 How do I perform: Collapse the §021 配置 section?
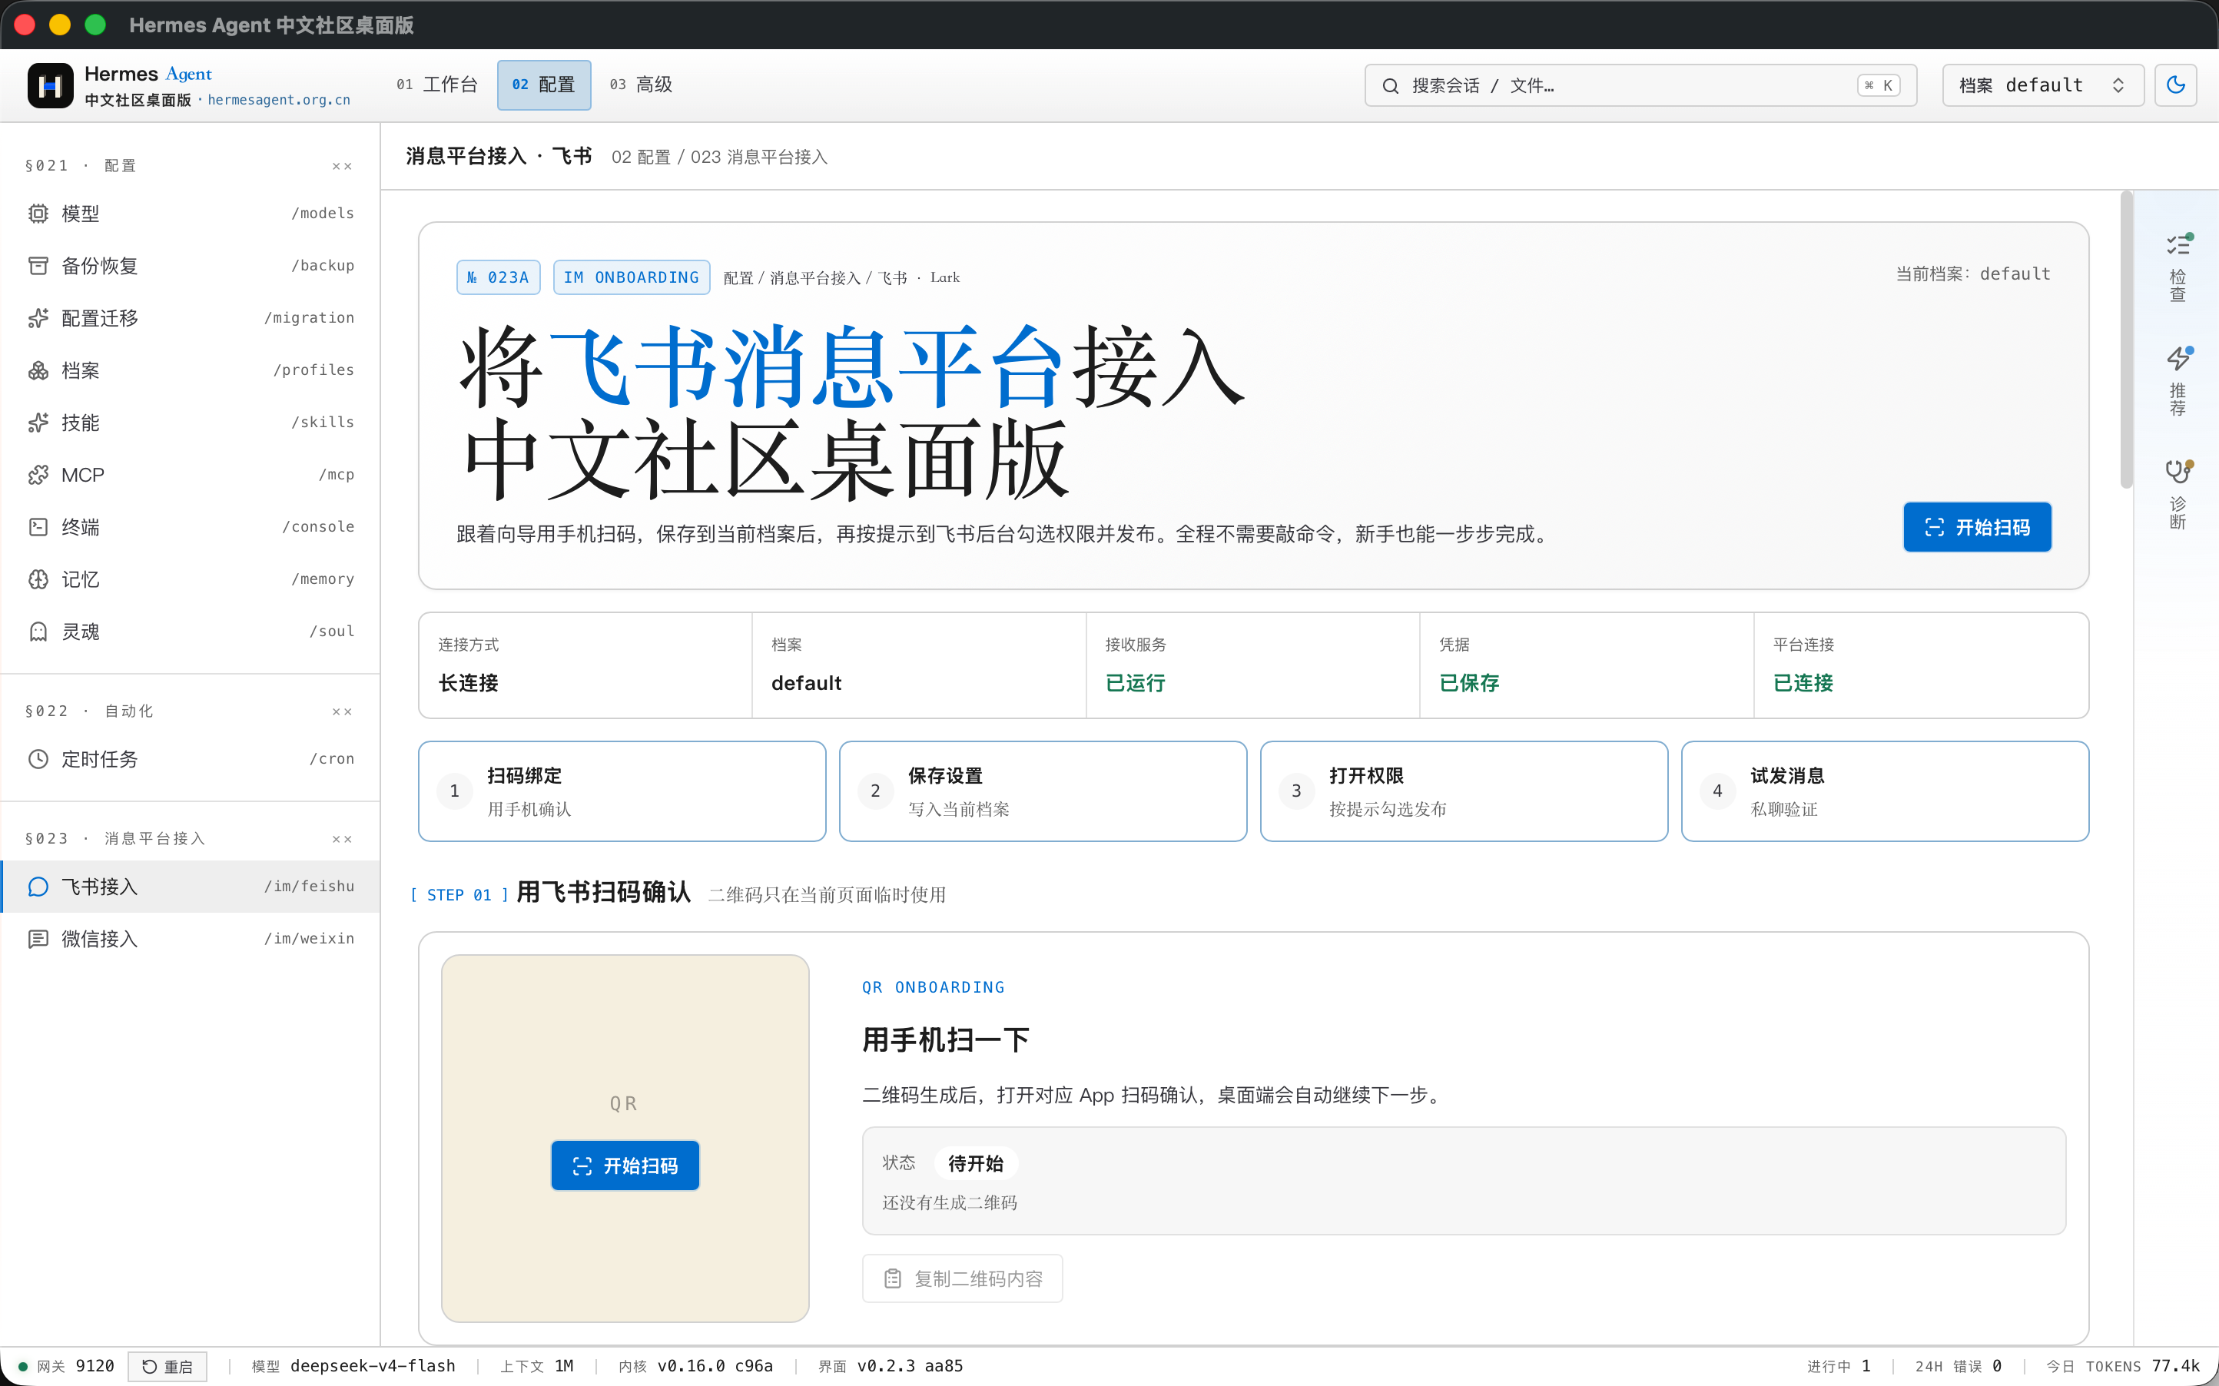[342, 166]
